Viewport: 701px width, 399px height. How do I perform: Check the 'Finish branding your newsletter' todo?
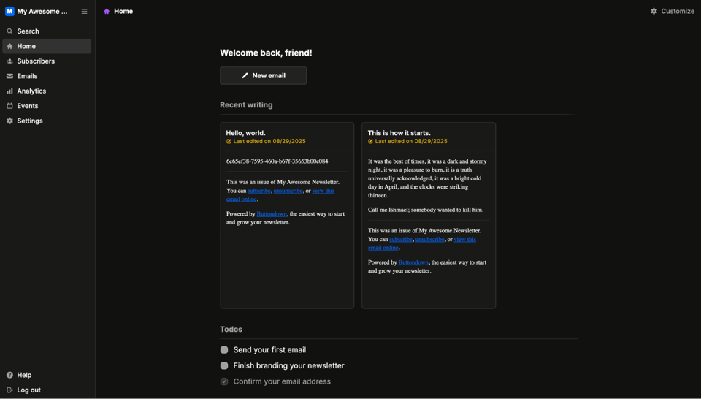[224, 366]
